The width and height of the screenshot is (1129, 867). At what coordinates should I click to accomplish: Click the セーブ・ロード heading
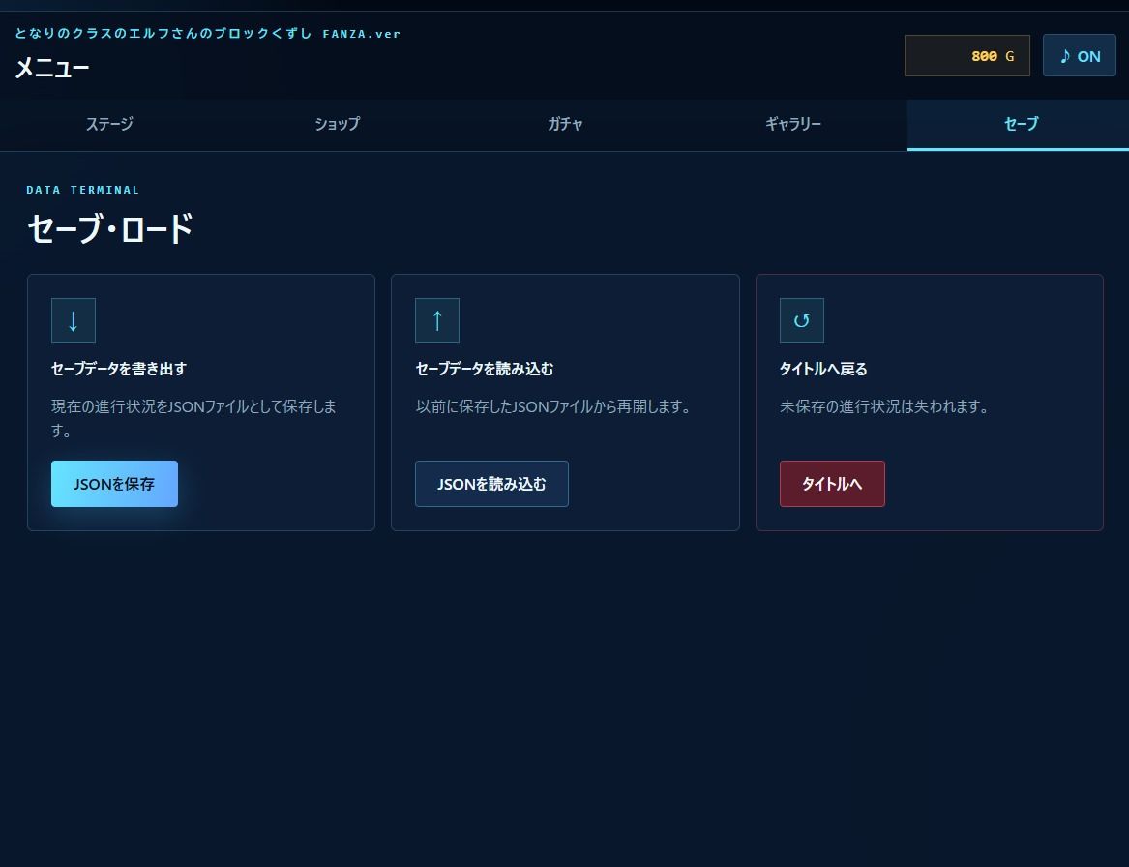point(110,229)
